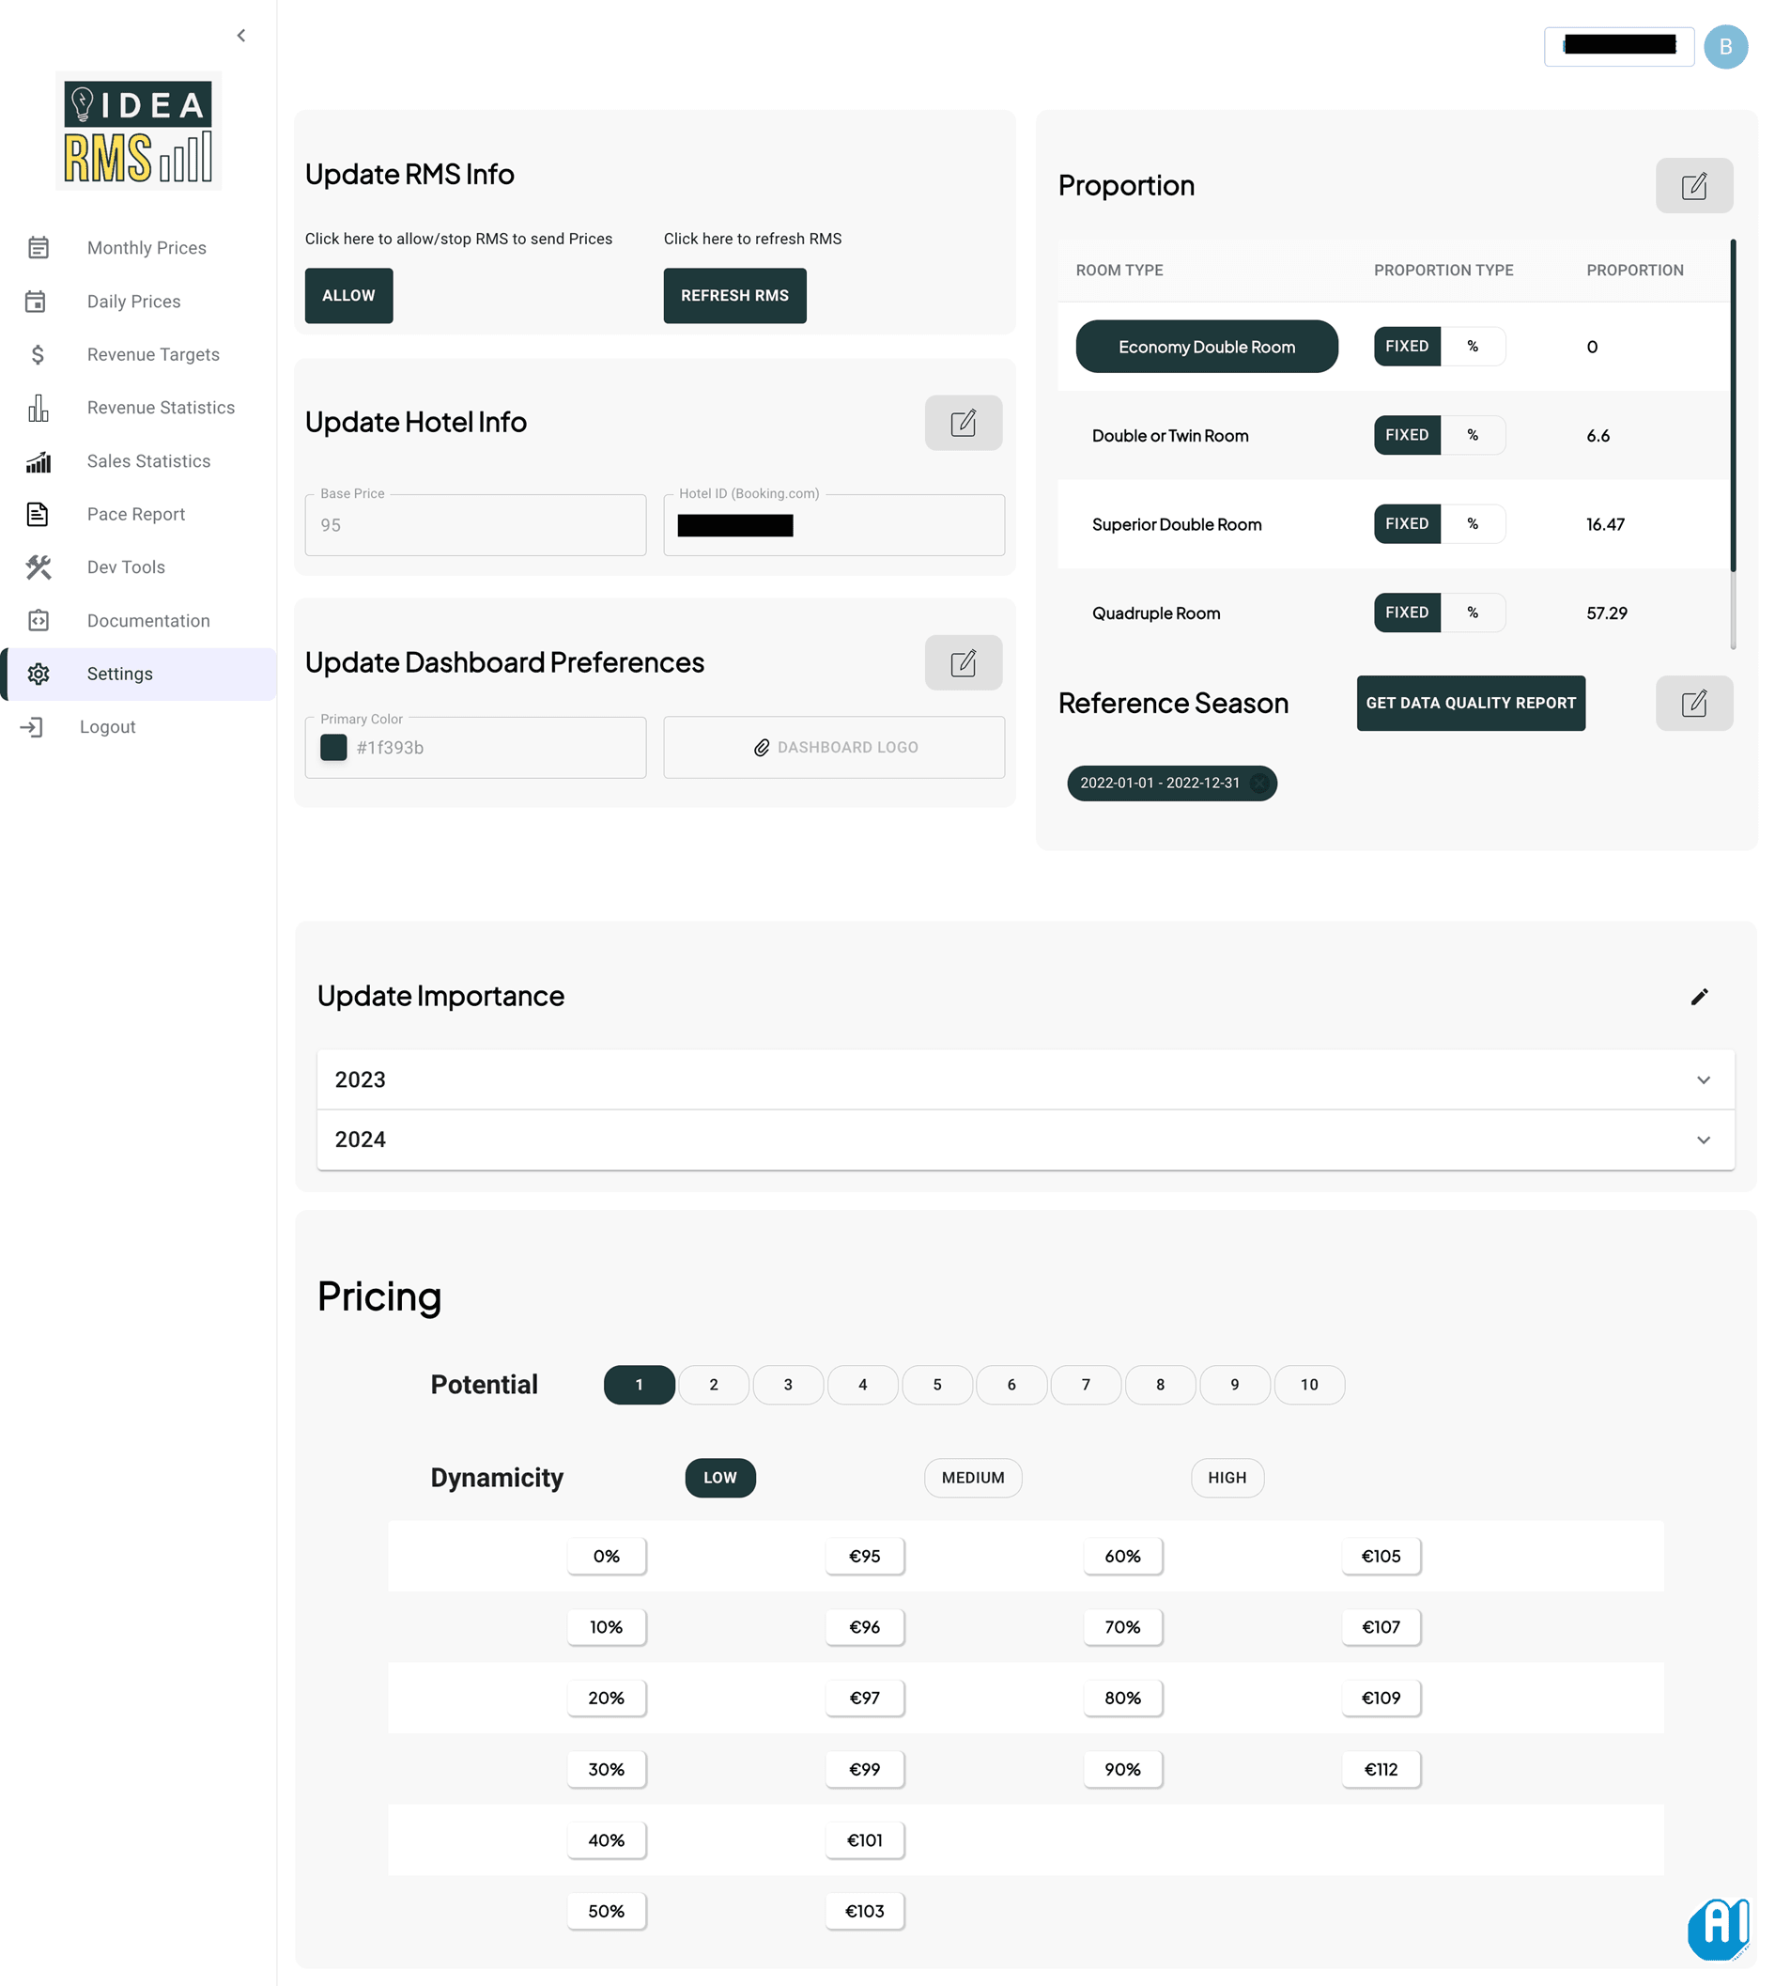Click the edit icon on the Proportion panel
This screenshot has width=1775, height=1986.
pyautogui.click(x=1695, y=185)
